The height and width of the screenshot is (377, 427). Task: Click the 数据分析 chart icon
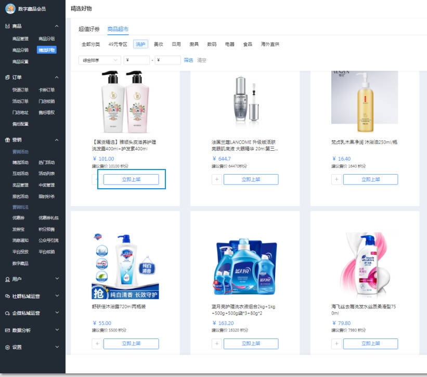tap(8, 330)
